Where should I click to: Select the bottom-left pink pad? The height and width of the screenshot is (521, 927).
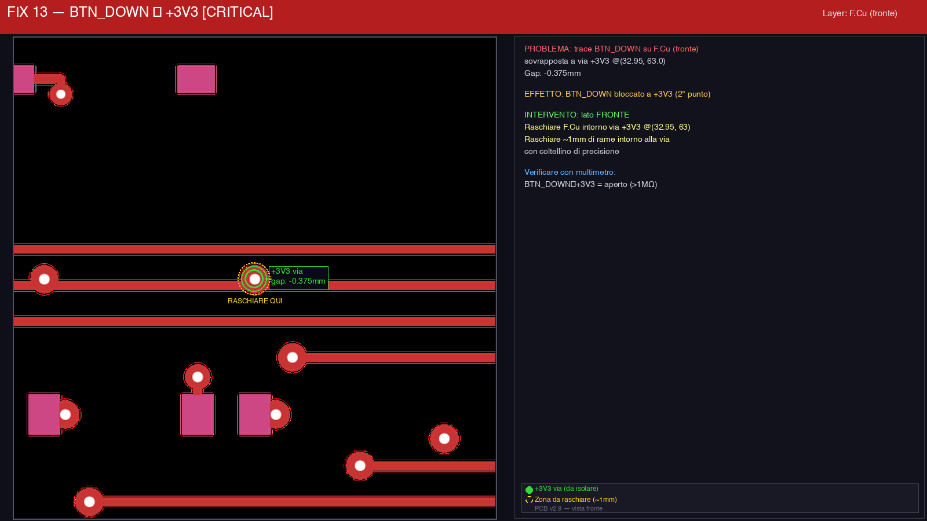coord(44,414)
